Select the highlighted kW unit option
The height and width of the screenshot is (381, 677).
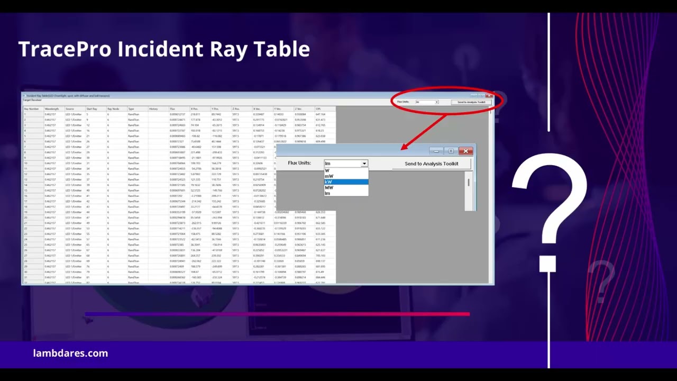346,182
